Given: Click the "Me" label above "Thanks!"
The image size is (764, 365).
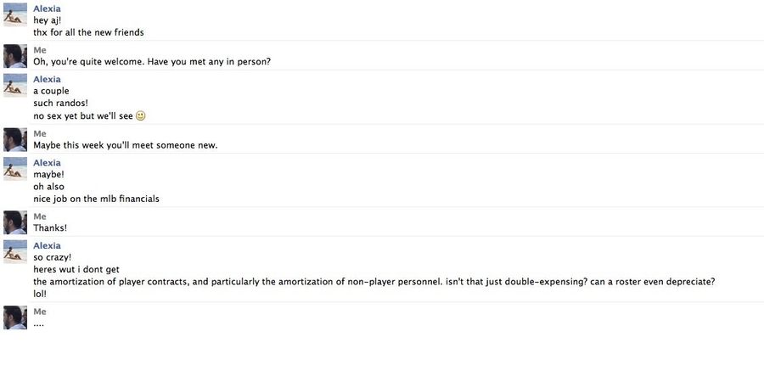Looking at the screenshot, I should tap(40, 216).
